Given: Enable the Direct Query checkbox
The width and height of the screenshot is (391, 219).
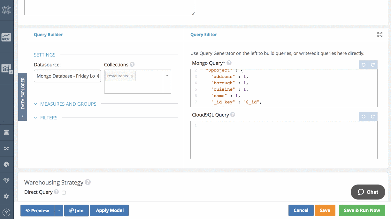Looking at the screenshot, I should [64, 193].
